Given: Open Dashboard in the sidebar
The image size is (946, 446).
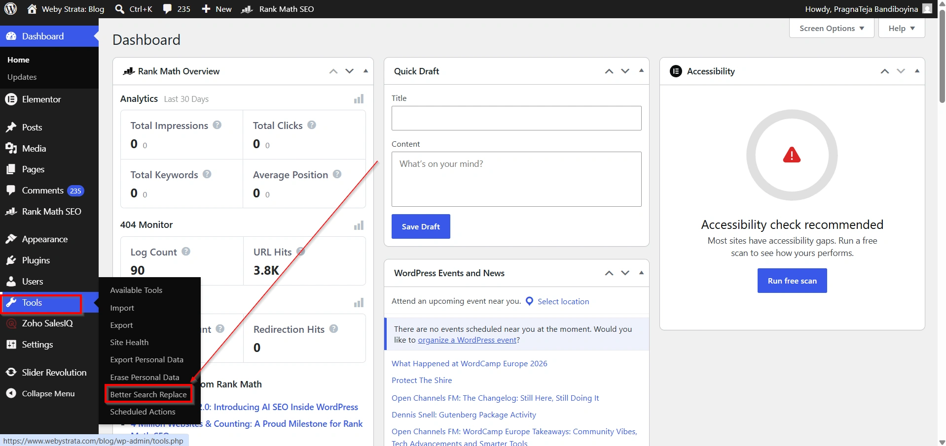Looking at the screenshot, I should tap(49, 36).
